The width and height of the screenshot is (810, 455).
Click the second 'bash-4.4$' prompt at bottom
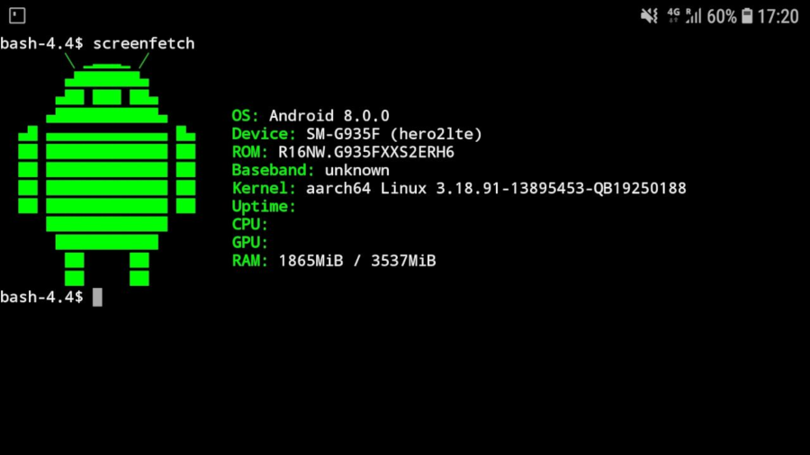[x=41, y=297]
